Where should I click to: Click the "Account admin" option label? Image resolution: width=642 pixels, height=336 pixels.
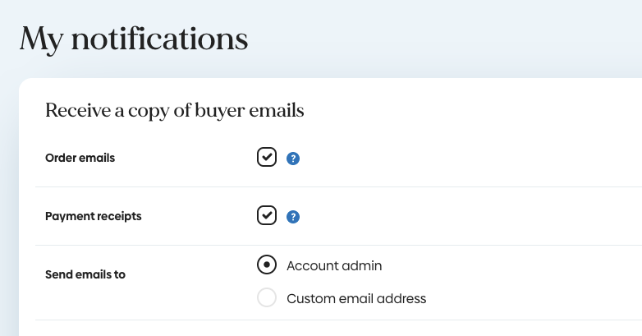tap(334, 266)
